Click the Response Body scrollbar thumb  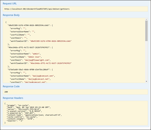point(146,31)
